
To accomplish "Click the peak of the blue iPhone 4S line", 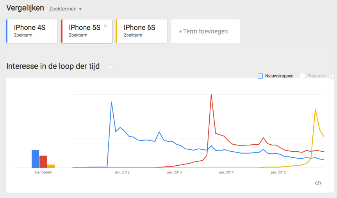I will click(112, 102).
